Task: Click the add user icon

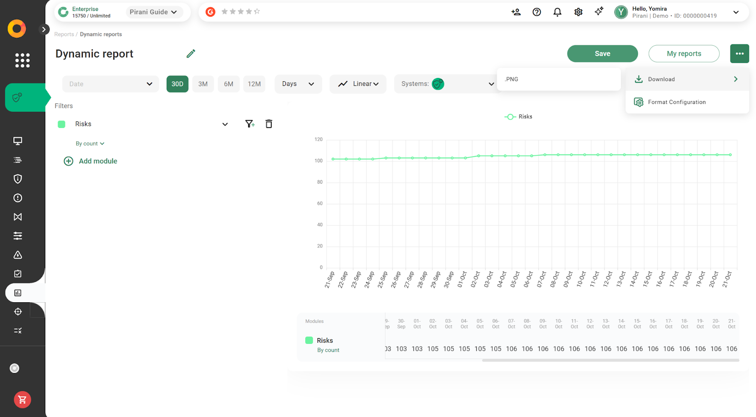Action: [515, 12]
